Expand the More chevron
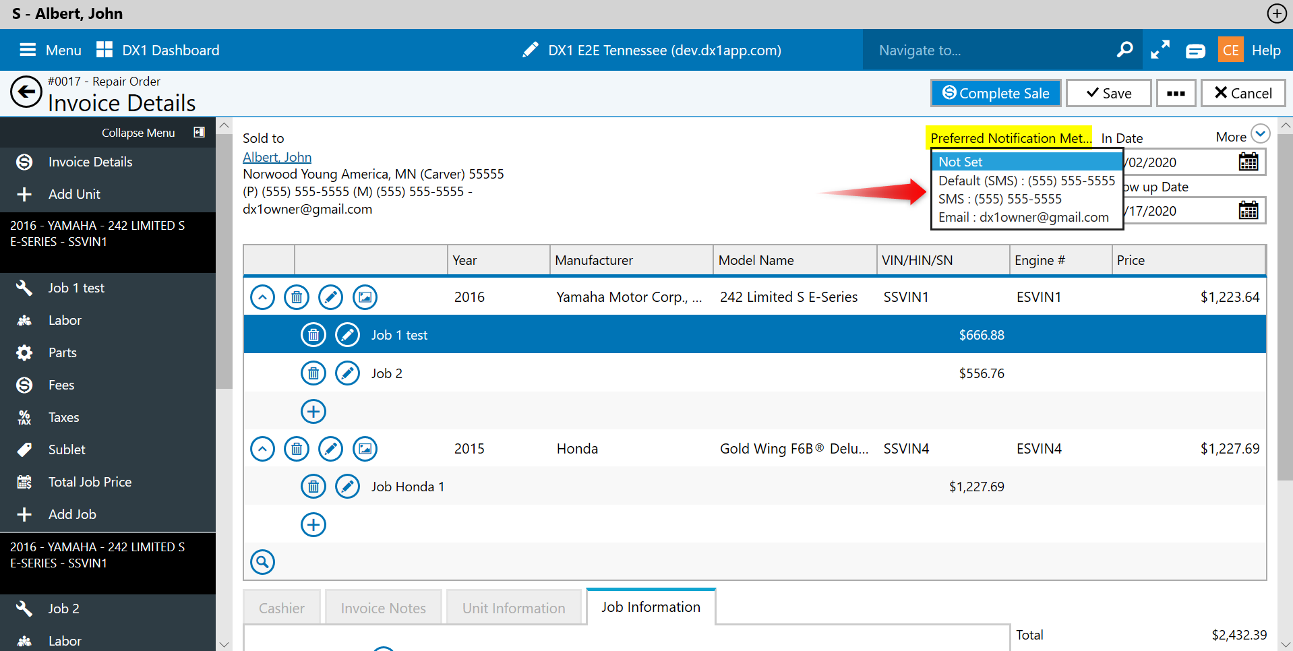1293x651 pixels. pyautogui.click(x=1260, y=133)
